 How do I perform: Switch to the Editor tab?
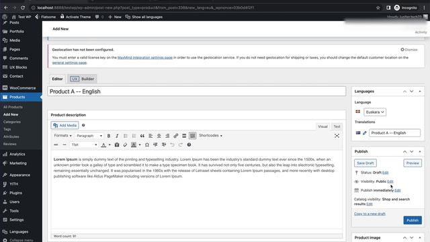coord(57,79)
